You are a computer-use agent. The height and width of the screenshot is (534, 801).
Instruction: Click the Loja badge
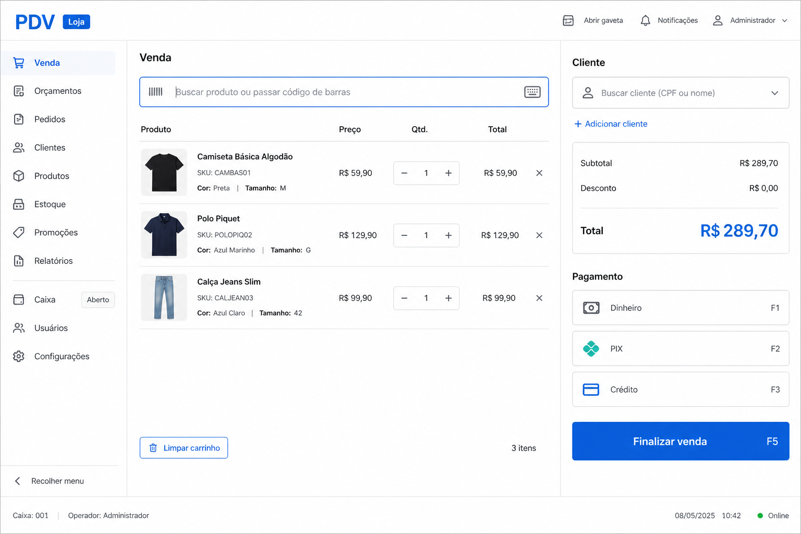(76, 22)
